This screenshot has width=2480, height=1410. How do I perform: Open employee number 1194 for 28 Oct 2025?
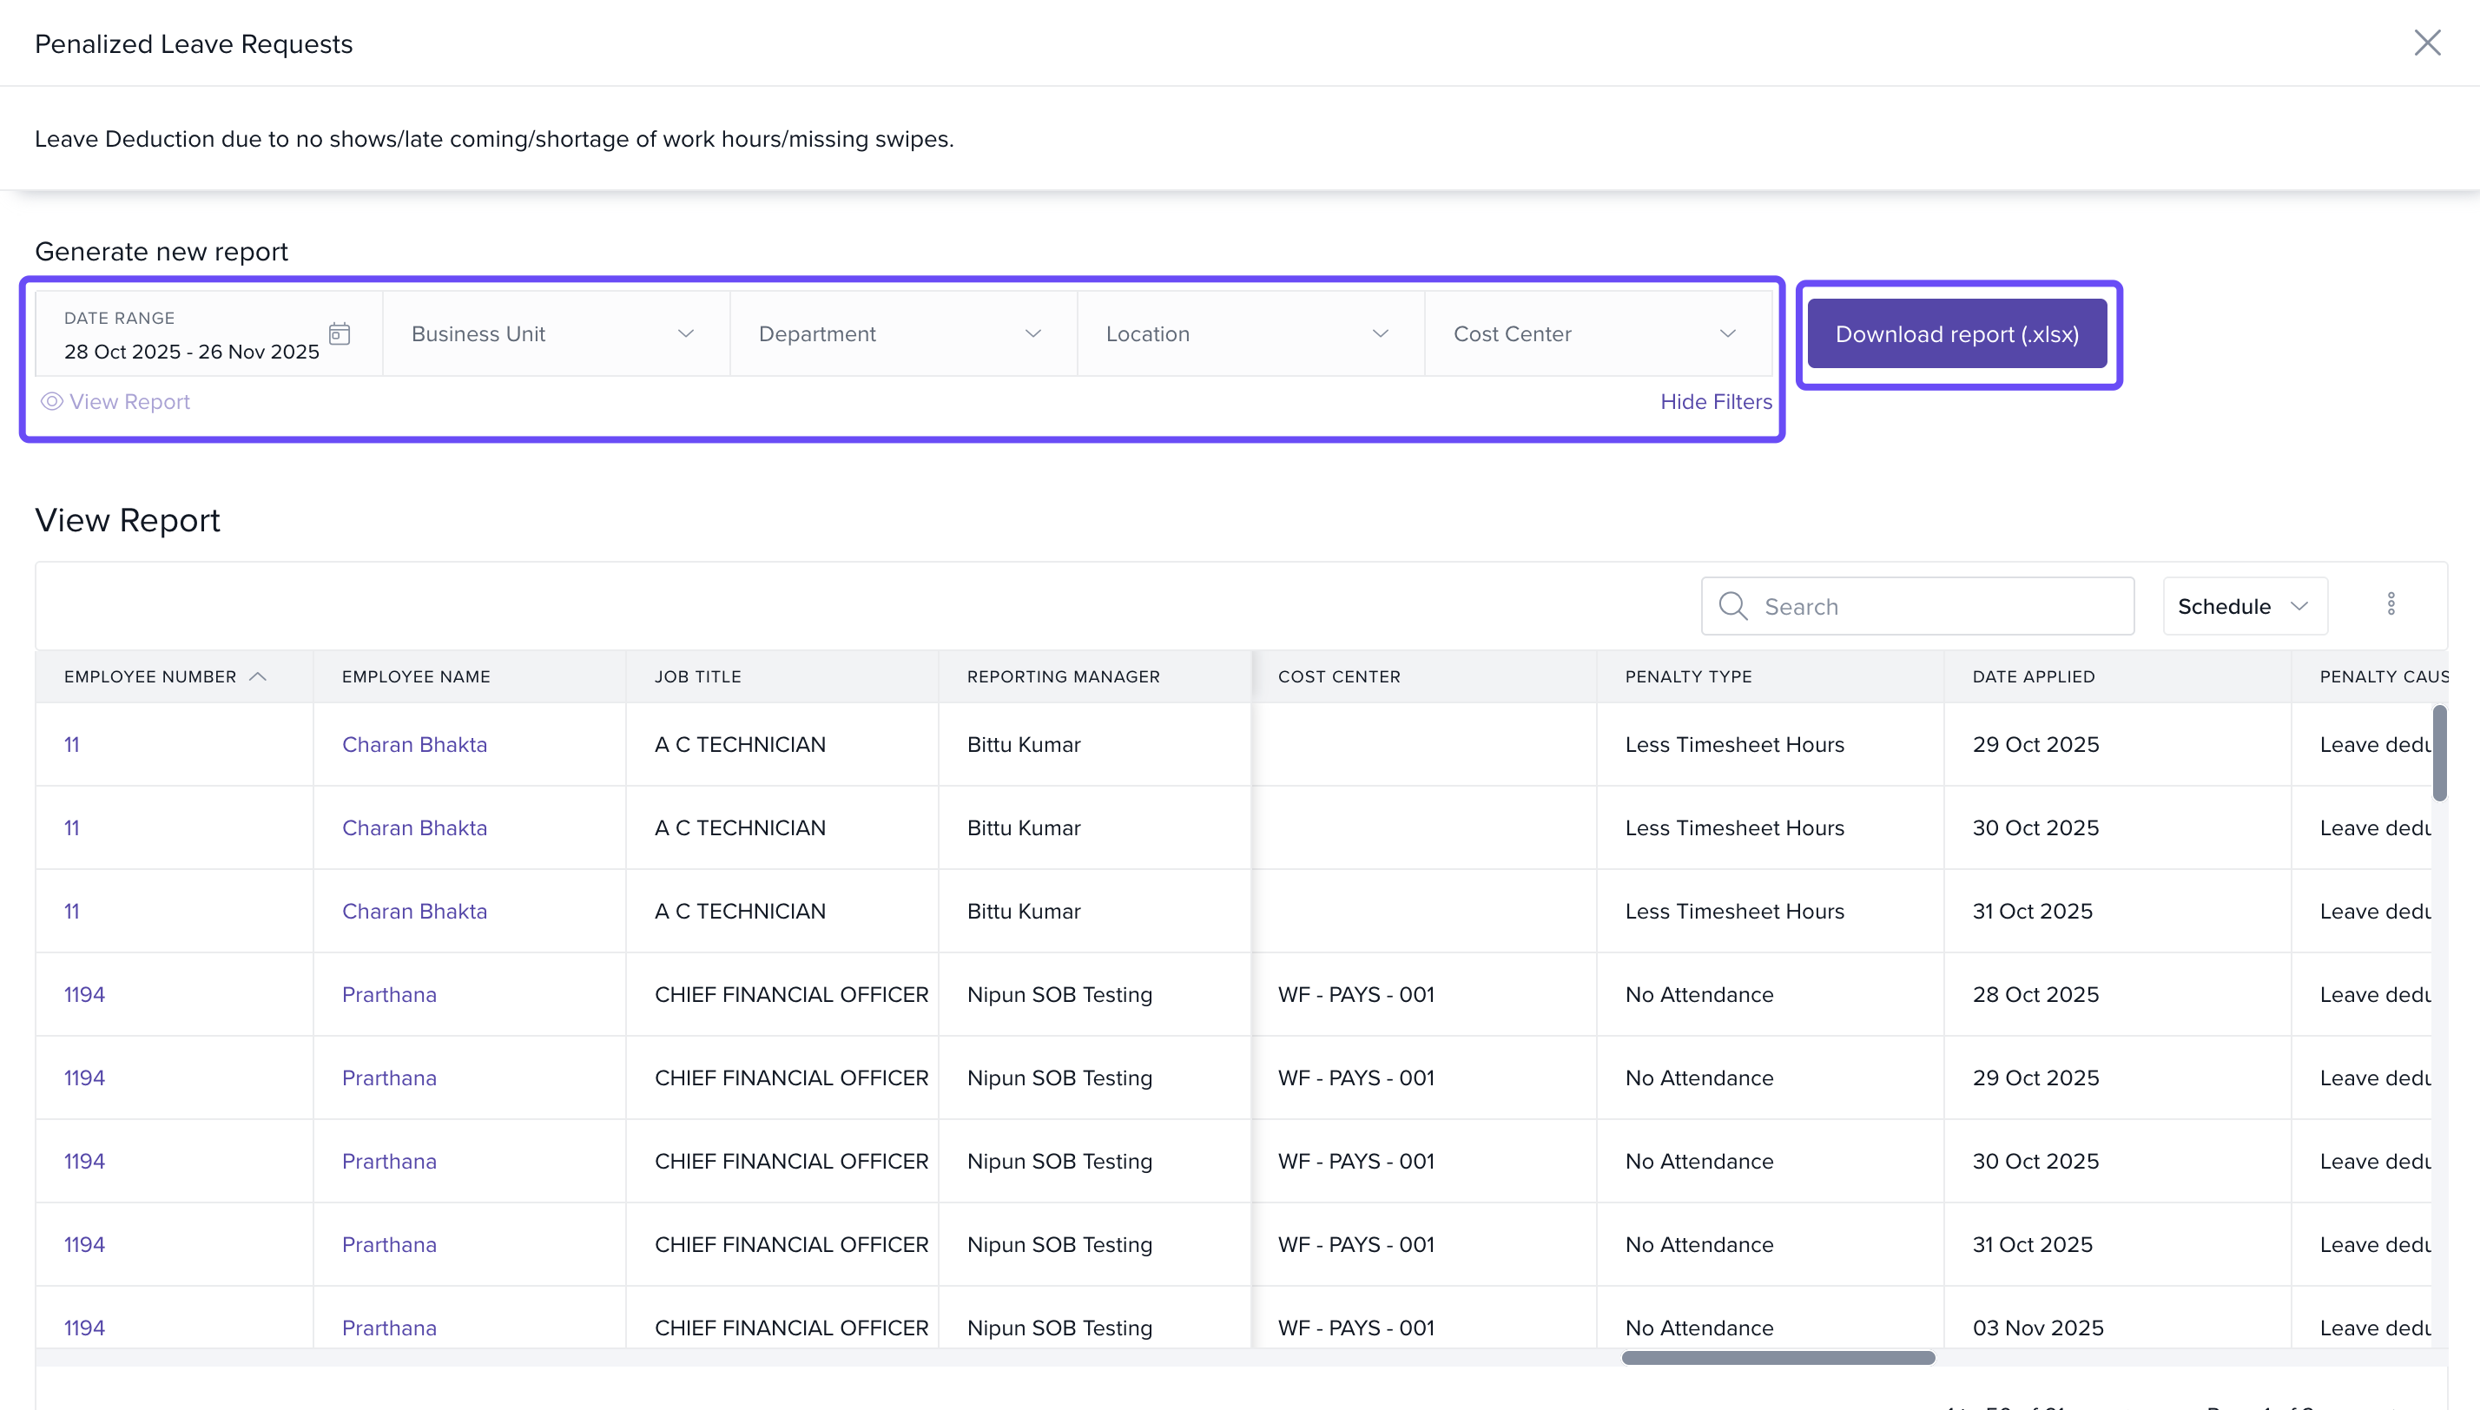[84, 995]
